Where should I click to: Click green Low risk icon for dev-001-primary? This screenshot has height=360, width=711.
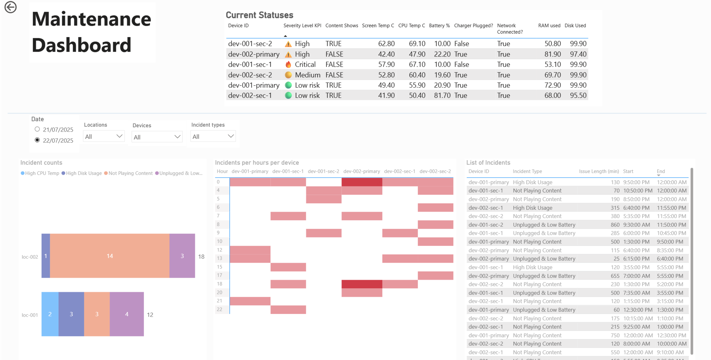coord(288,85)
